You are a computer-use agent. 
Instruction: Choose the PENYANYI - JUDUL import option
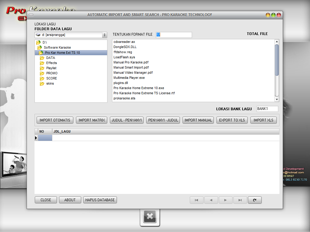click(163, 120)
